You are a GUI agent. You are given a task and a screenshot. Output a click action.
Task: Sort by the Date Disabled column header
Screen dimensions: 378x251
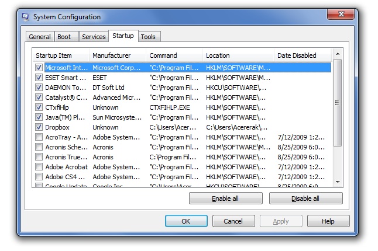pos(301,55)
